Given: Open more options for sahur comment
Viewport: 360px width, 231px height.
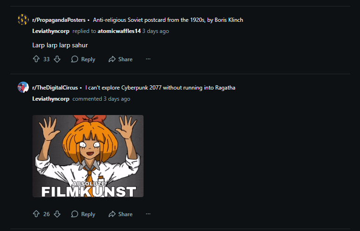Looking at the screenshot, I should (148, 59).
